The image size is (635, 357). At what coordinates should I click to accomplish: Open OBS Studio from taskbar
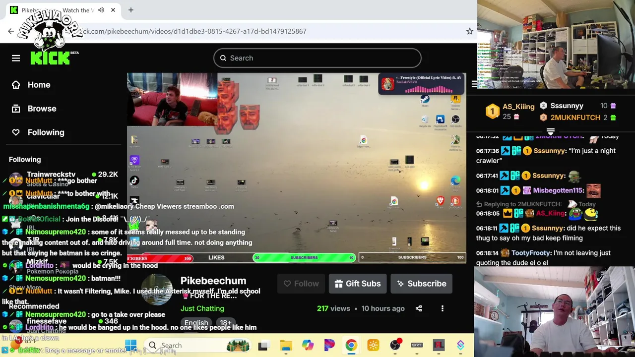point(395,345)
